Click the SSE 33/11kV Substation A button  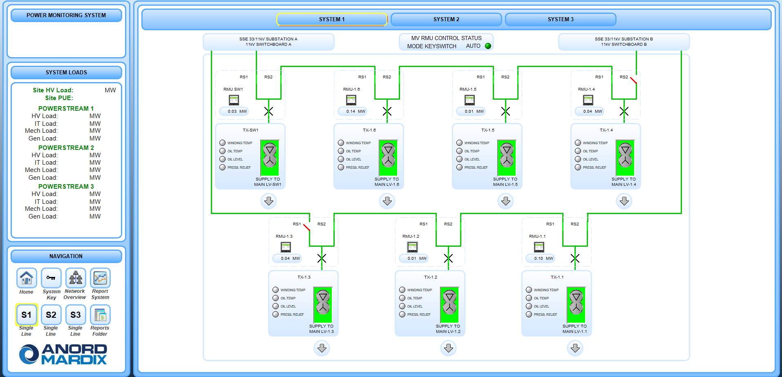click(268, 42)
